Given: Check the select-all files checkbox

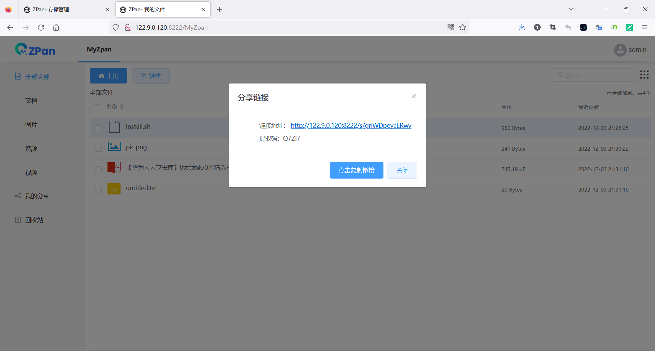Looking at the screenshot, I should coord(97,107).
